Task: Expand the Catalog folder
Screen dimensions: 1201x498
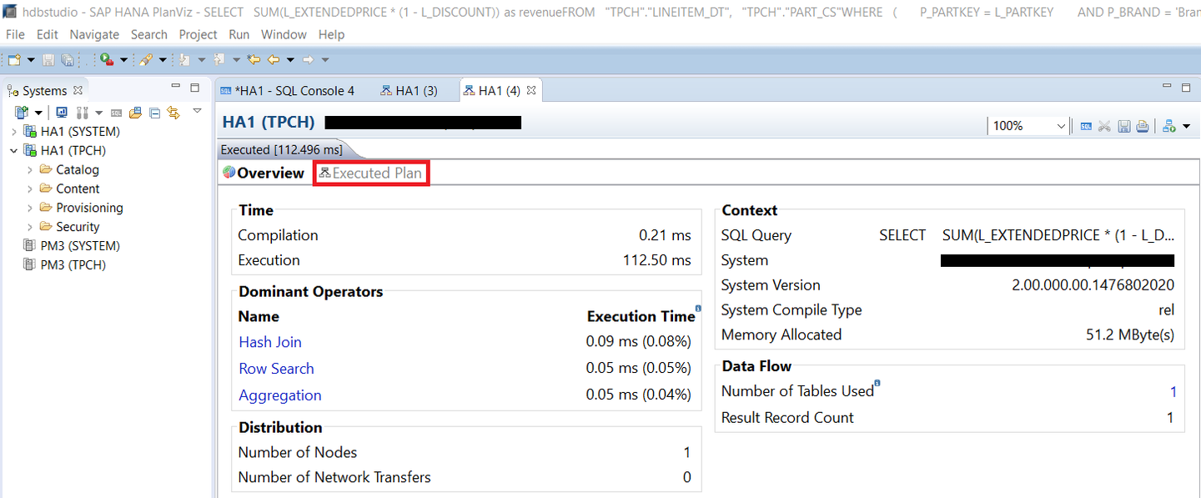Action: click(x=31, y=170)
